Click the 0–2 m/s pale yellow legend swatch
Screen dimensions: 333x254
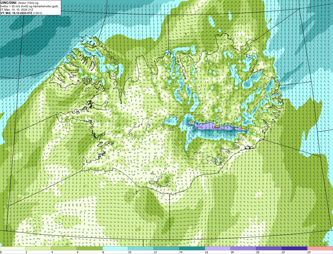13,249
